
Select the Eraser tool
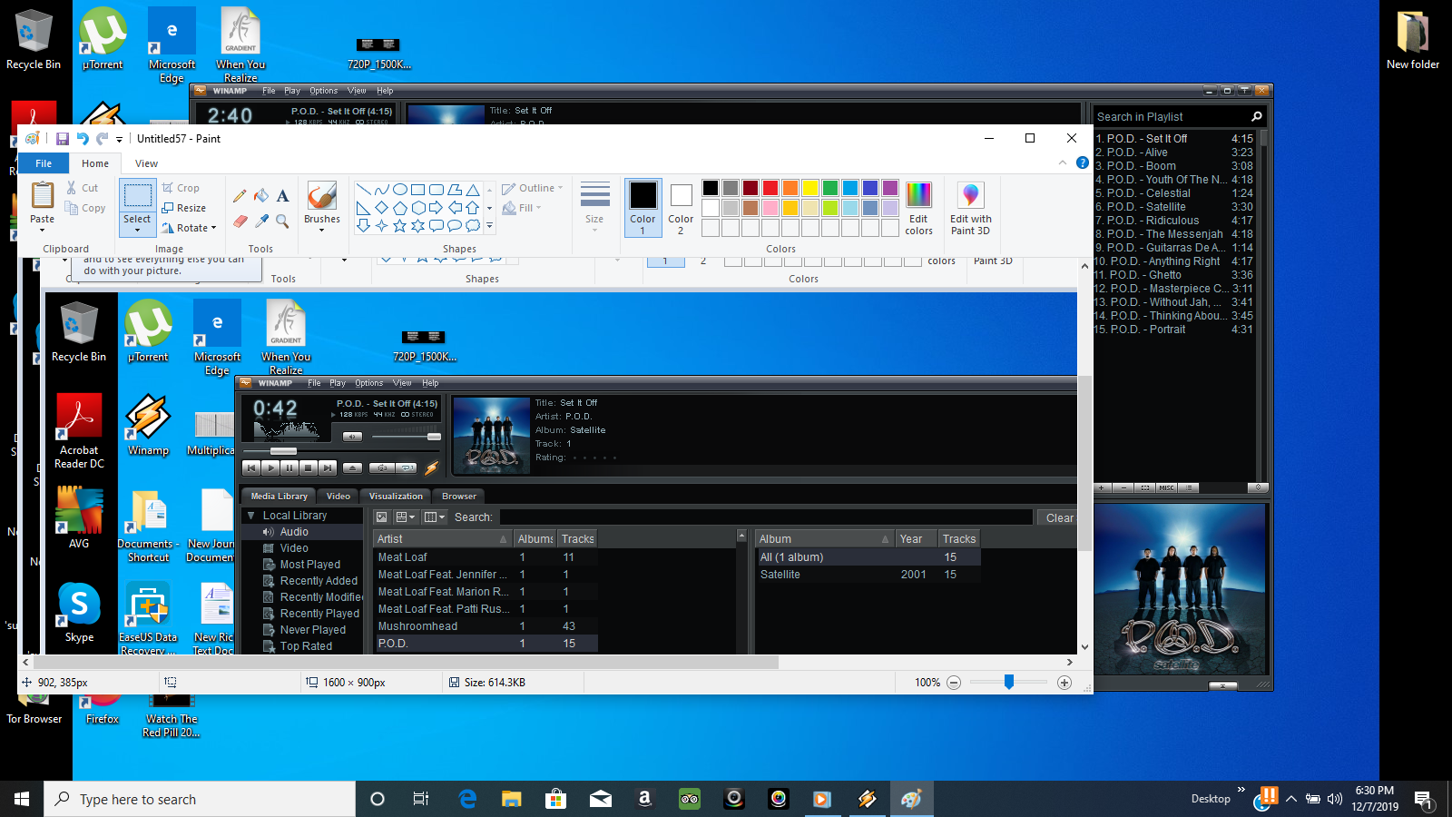(240, 221)
